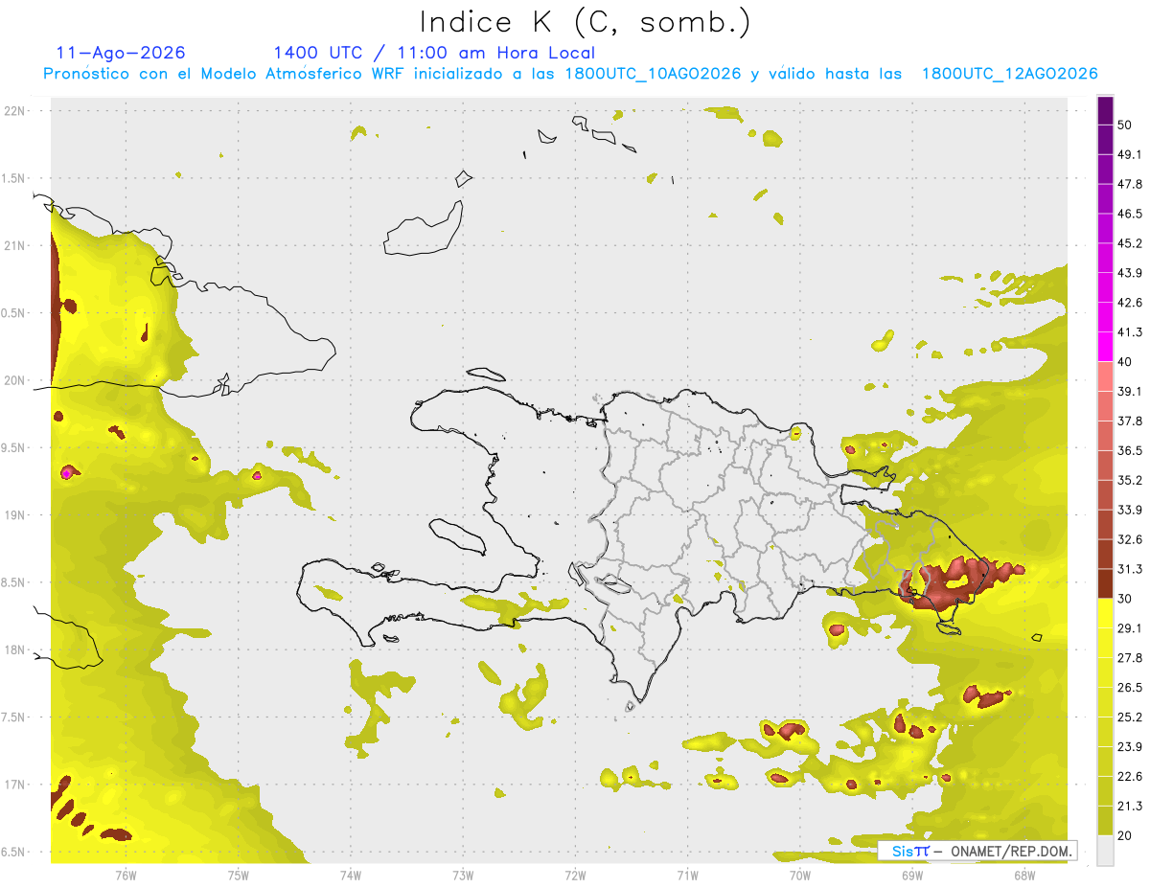Click the "33.9" color bar value

point(1130,510)
